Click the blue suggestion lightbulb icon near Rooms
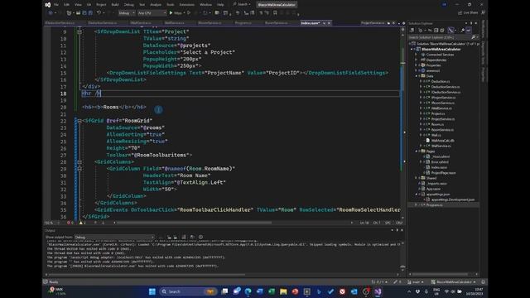530x298 pixels. [158, 109]
